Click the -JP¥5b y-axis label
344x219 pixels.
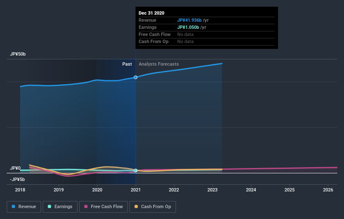17,179
